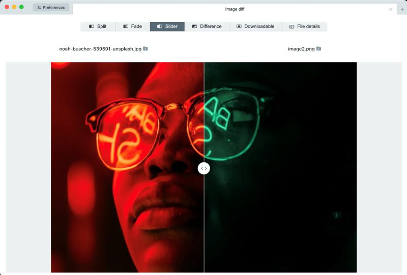407x275 pixels.
Task: Close the Image diff tab
Action: (x=391, y=9)
